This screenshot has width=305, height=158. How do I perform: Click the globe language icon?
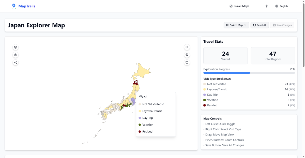point(277,6)
